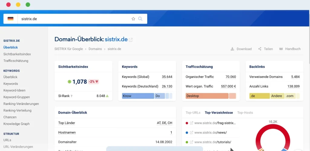Open Trafficschätzung in the sidebar
The image size is (310, 151).
pos(16,61)
